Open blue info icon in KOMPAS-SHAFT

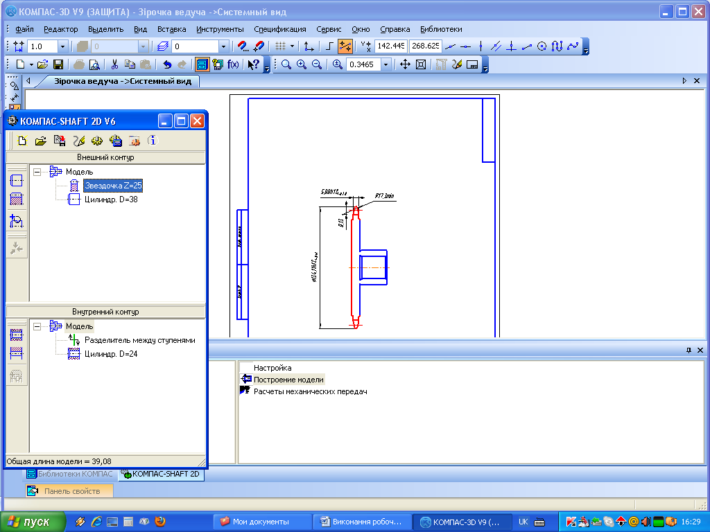(x=153, y=141)
